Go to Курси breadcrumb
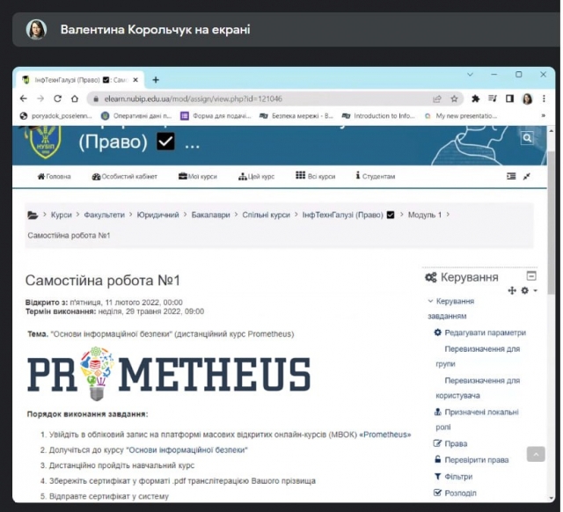This screenshot has width=563, height=512. 61,215
